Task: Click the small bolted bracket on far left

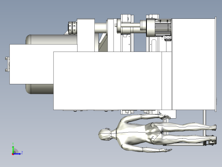Action: click(x=7, y=64)
